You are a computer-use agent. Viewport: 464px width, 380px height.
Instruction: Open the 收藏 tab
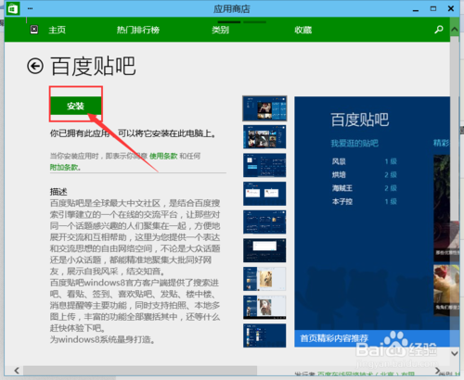303,30
